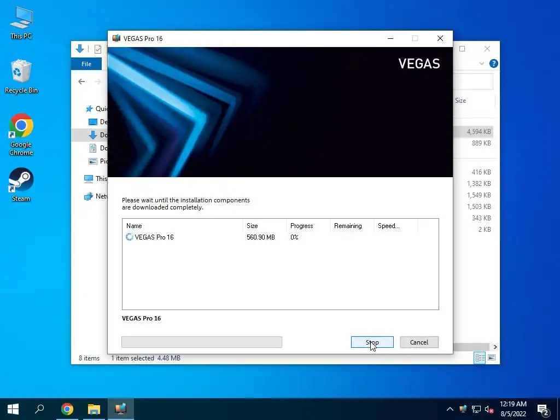This screenshot has width=560, height=420.
Task: Select Google Chrome desktop shortcut
Action: [21, 135]
